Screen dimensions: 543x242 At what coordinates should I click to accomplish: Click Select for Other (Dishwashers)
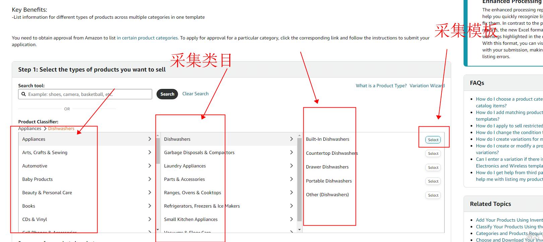(x=433, y=195)
